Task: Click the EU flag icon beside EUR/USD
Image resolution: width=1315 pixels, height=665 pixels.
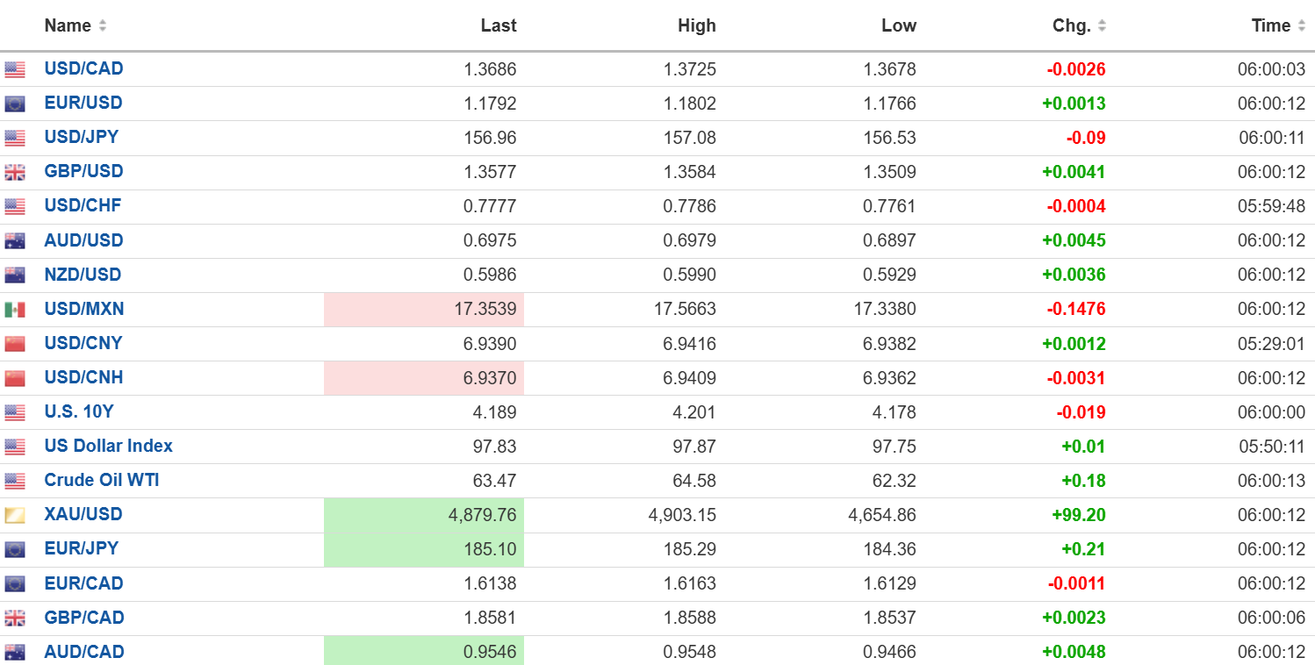Action: click(15, 104)
